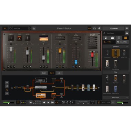Click the Search gear field

click(114, 33)
